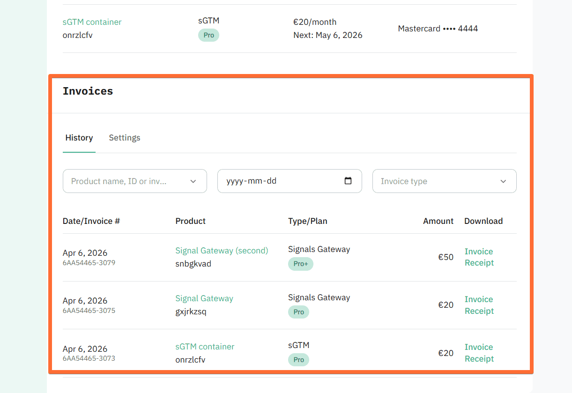Switch to the History tab
Screen dimensions: 572x393
coord(79,138)
